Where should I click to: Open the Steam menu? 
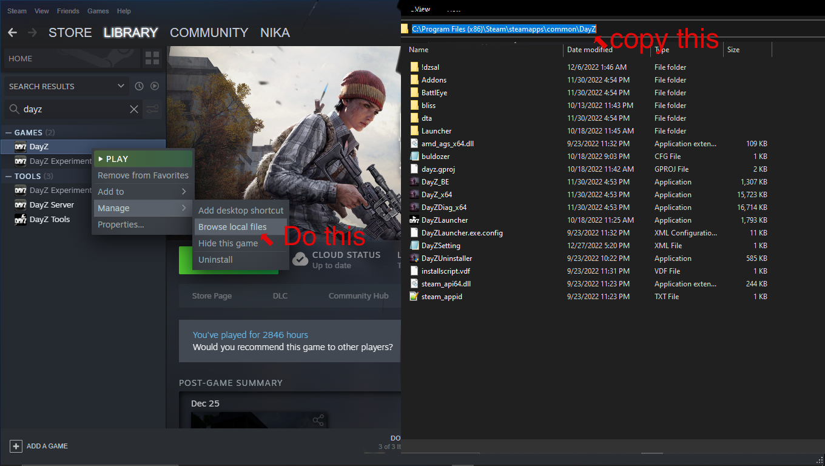coord(17,11)
